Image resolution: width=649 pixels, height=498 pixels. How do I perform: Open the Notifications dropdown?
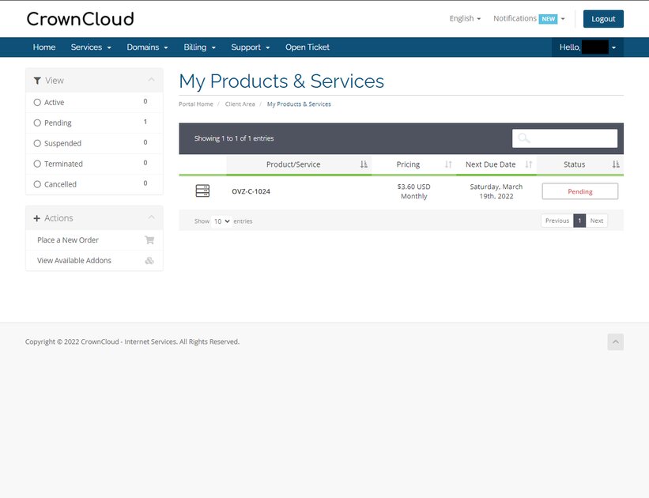529,19
